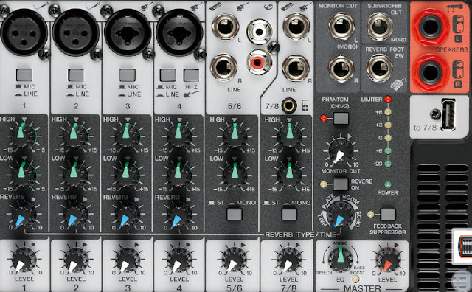
Task: Click the red MASTER LEVEL knob
Action: click(x=388, y=260)
